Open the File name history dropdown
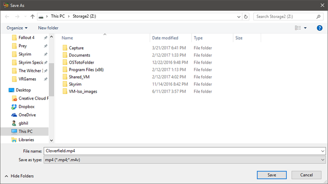The height and width of the screenshot is (184, 328). [323, 151]
